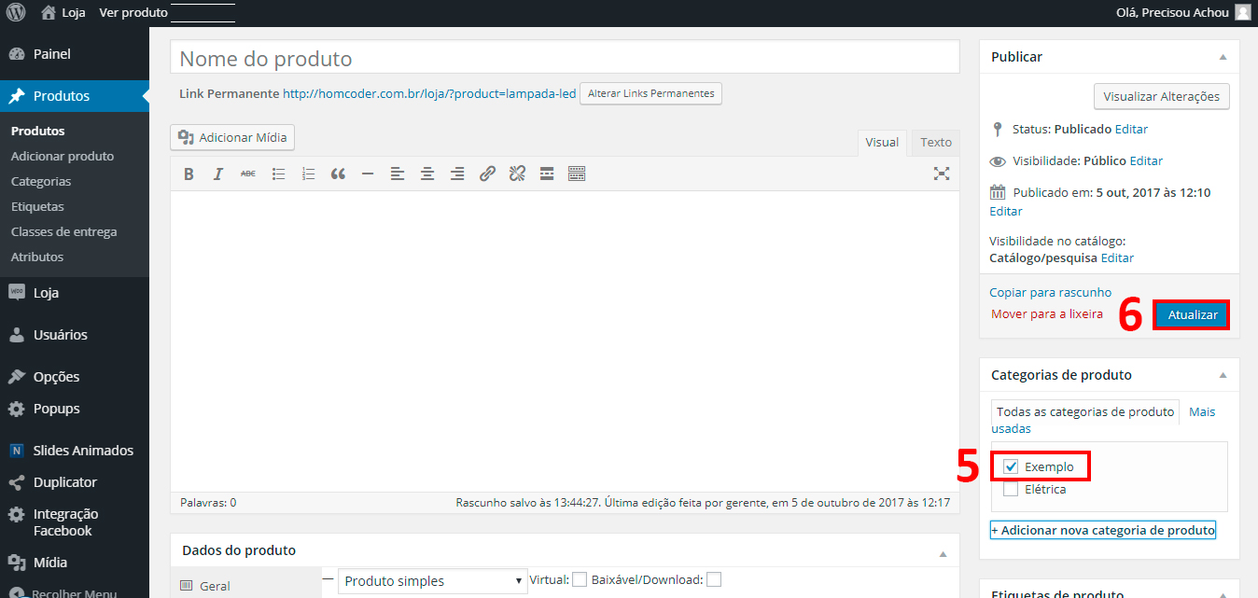Open the Produto simples type dropdown
The image size is (1258, 598).
pyautogui.click(x=432, y=581)
